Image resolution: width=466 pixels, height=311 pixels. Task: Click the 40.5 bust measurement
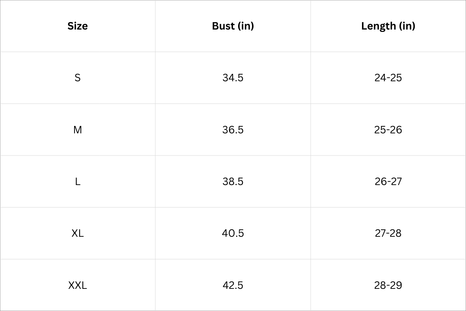[x=233, y=233]
